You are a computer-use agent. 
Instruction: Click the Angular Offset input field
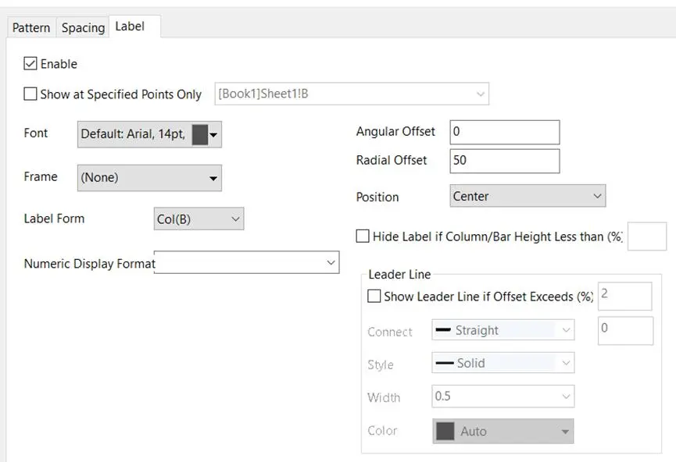505,132
